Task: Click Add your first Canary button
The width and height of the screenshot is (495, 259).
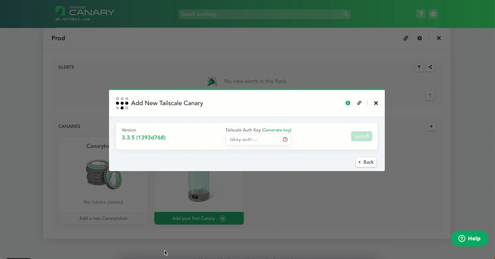Action: pos(199,218)
